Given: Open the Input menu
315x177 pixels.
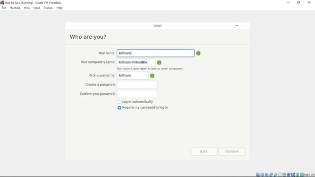Looking at the screenshot, I should 36,8.
